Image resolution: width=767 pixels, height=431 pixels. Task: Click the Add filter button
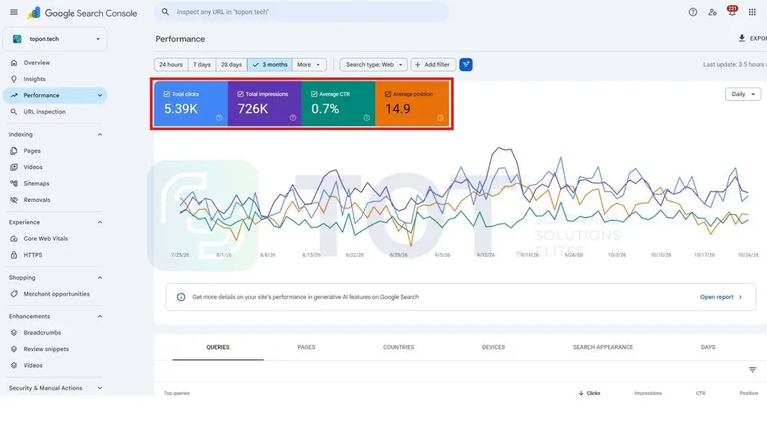pos(433,64)
